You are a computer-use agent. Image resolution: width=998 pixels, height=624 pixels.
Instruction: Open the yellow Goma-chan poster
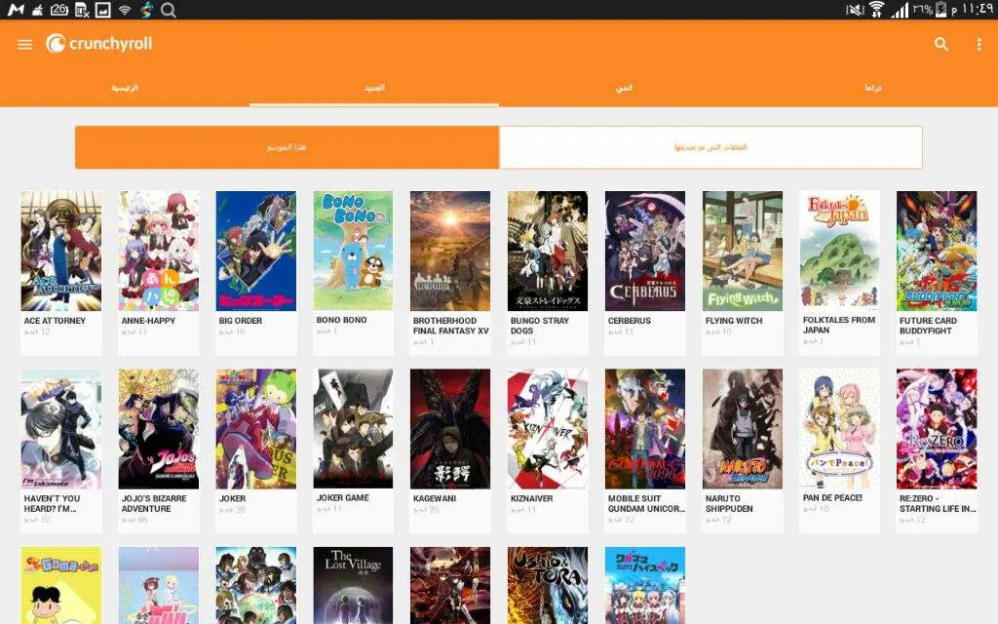tap(61, 585)
